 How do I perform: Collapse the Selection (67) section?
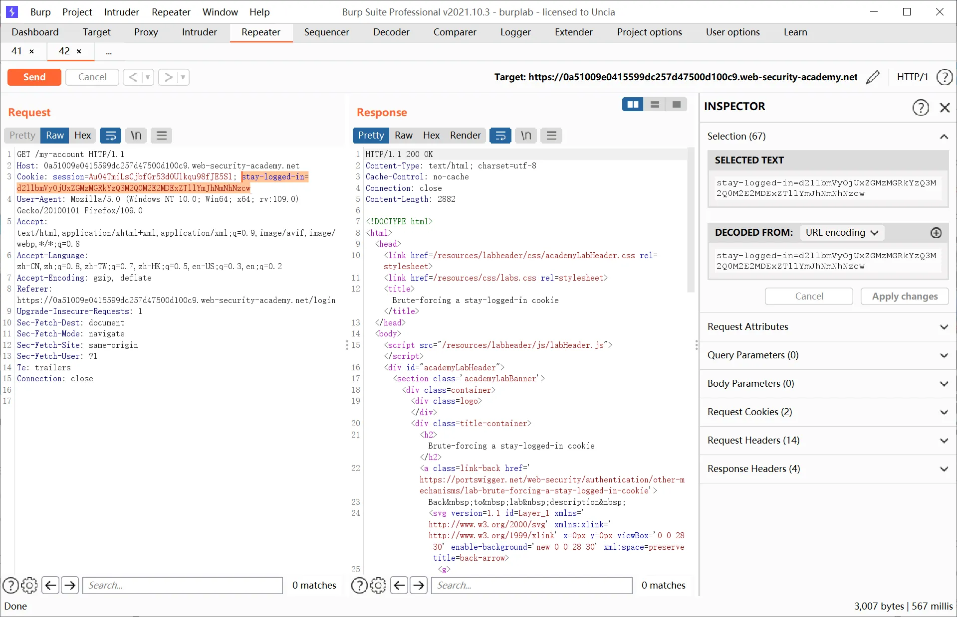[x=944, y=137]
